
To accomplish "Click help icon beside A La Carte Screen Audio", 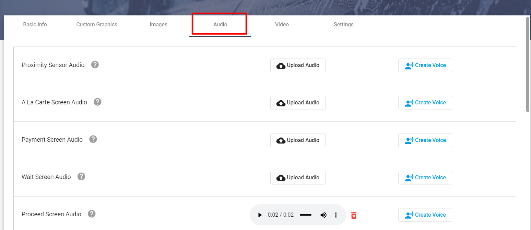I will [97, 102].
